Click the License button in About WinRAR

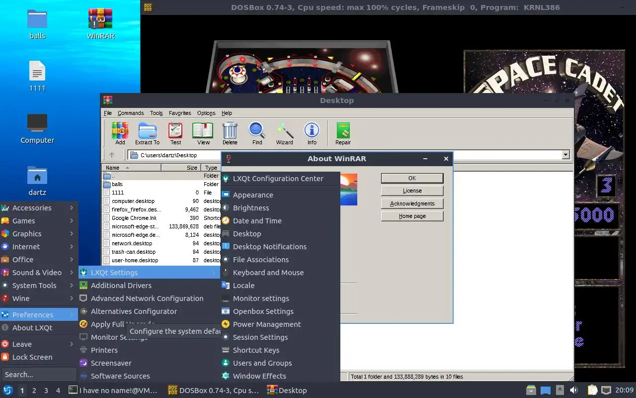(x=412, y=191)
